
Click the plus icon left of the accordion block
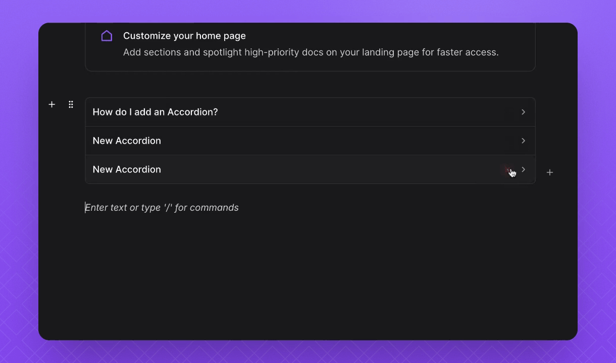(52, 104)
